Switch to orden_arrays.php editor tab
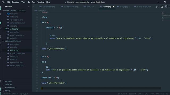Viewport: 170px width, 95px height. click(143, 7)
